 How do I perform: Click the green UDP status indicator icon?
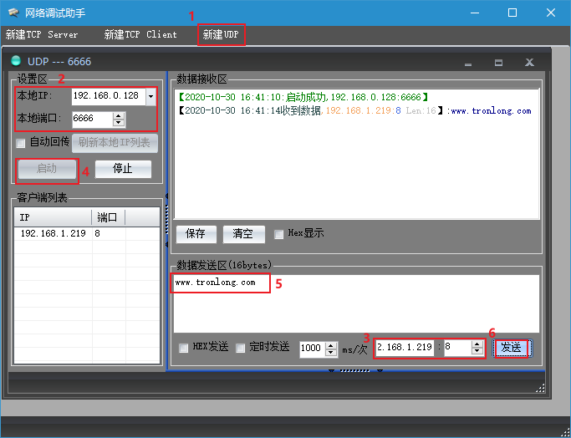pyautogui.click(x=15, y=61)
